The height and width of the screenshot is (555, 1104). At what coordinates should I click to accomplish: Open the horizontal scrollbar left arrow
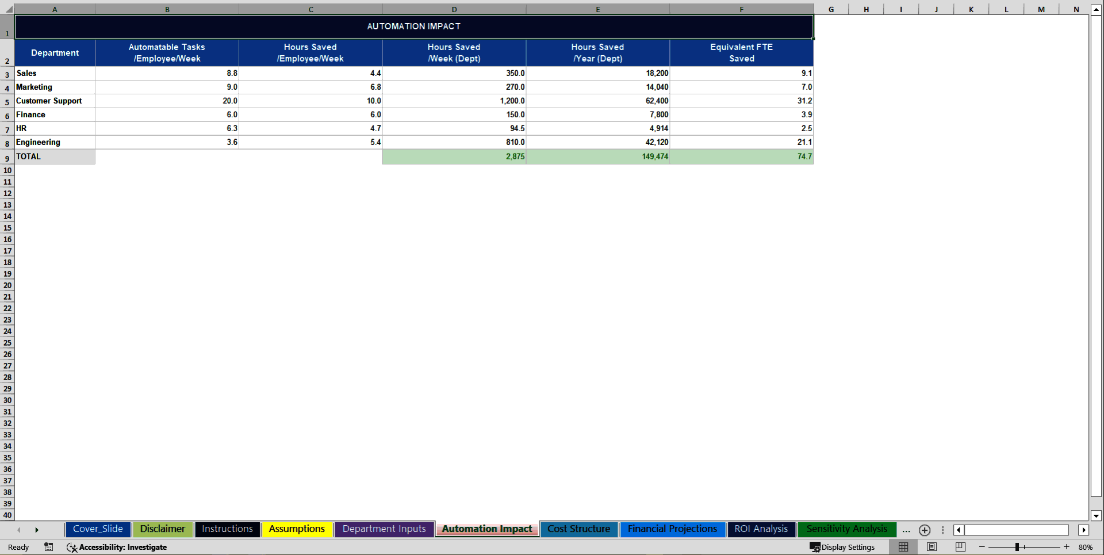click(958, 530)
